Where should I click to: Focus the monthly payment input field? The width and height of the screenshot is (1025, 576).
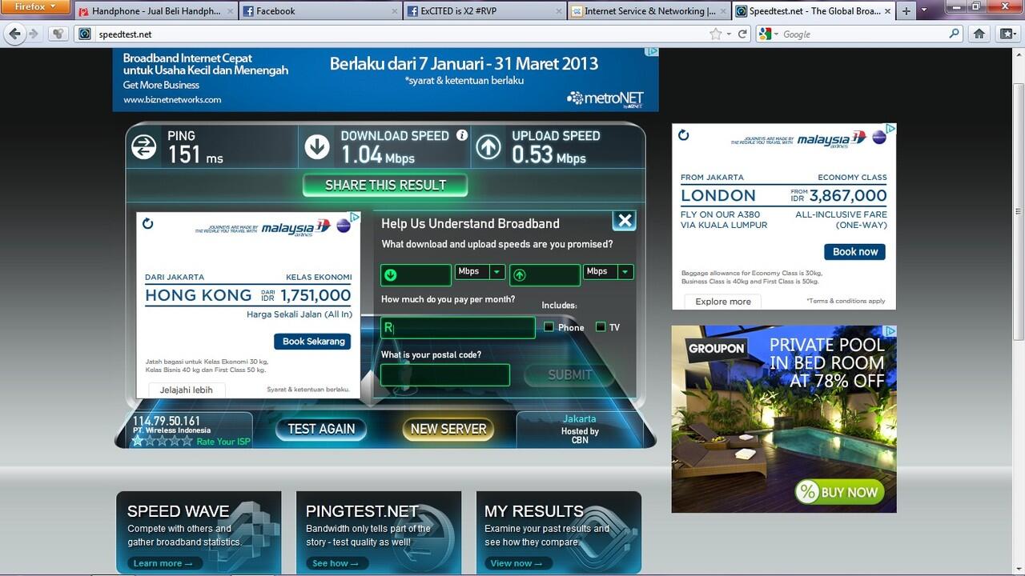coord(458,327)
